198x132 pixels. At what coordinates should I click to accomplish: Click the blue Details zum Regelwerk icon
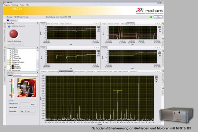[9, 26]
